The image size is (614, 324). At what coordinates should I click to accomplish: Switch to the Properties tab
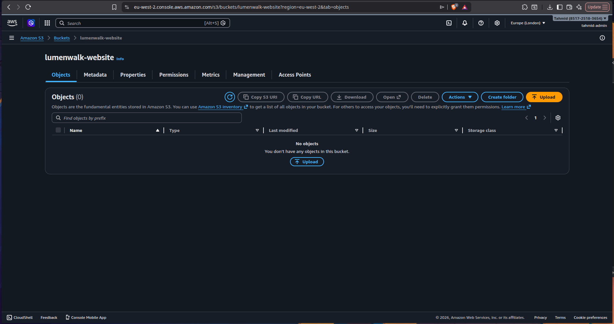click(133, 75)
